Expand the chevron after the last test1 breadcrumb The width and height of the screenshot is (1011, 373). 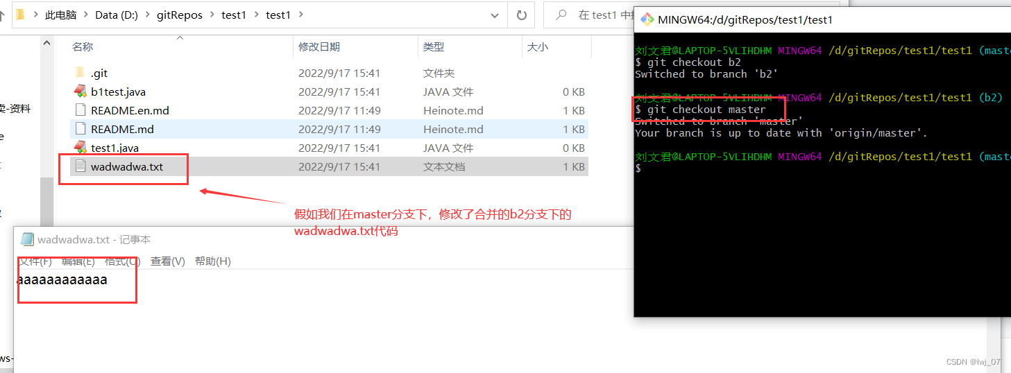tap(300, 15)
